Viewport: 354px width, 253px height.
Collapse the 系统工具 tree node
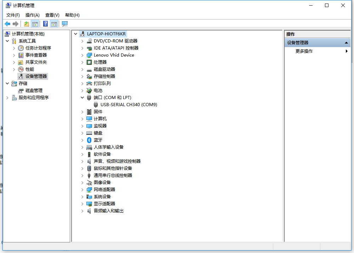8,41
